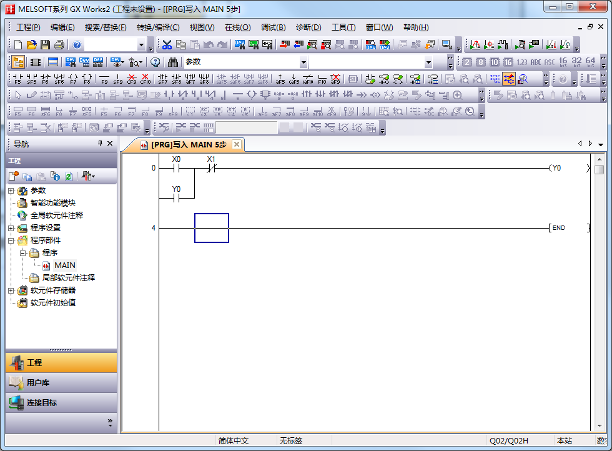Select MAIN program in the project tree
This screenshot has width=612, height=451.
point(64,265)
